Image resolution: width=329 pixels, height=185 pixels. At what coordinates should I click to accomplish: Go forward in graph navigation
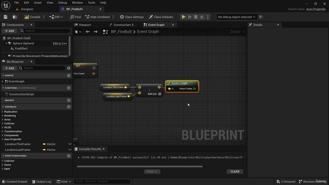click(96, 32)
